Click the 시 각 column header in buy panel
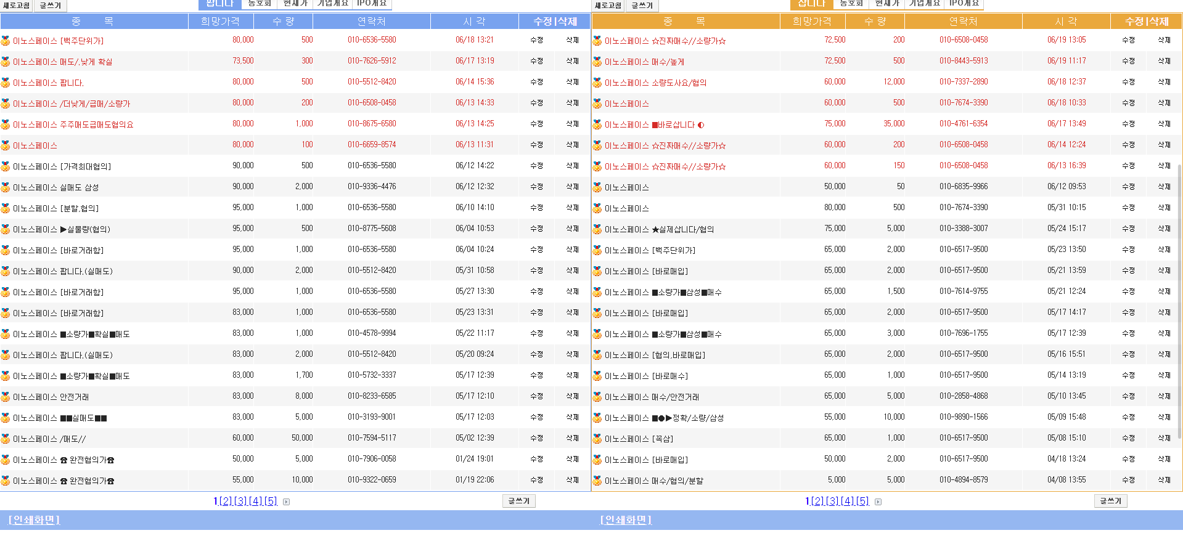The width and height of the screenshot is (1183, 533). pyautogui.click(x=1066, y=22)
